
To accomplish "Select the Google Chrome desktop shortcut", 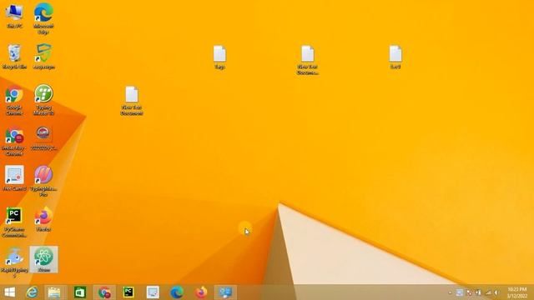I will [x=14, y=100].
